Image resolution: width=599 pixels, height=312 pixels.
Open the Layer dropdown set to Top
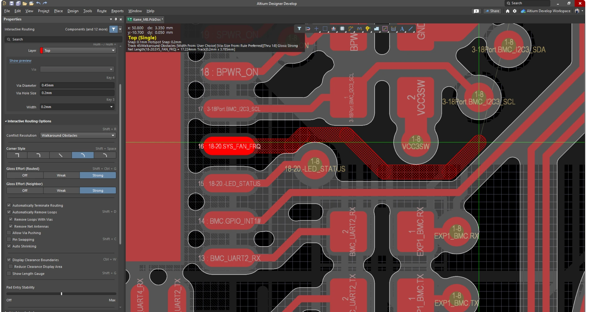pyautogui.click(x=78, y=51)
